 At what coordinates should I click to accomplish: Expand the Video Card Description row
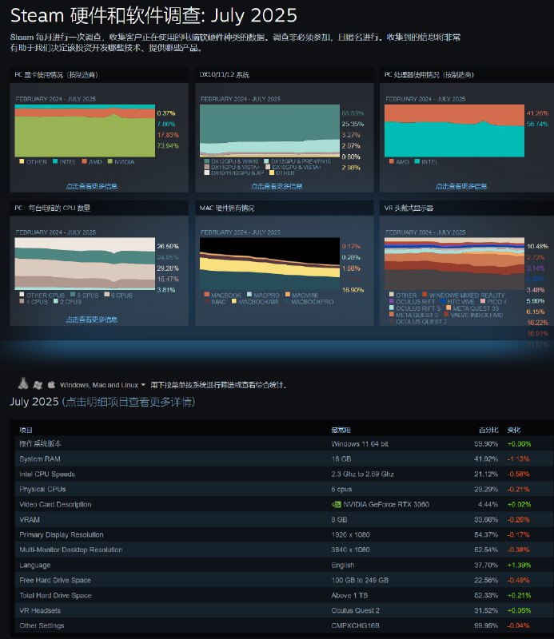click(x=277, y=505)
